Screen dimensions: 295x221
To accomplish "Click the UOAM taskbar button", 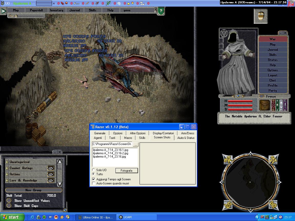I will [x=136, y=217].
